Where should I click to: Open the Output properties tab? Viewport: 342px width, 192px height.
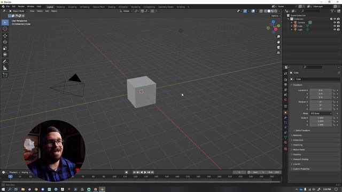(285, 85)
